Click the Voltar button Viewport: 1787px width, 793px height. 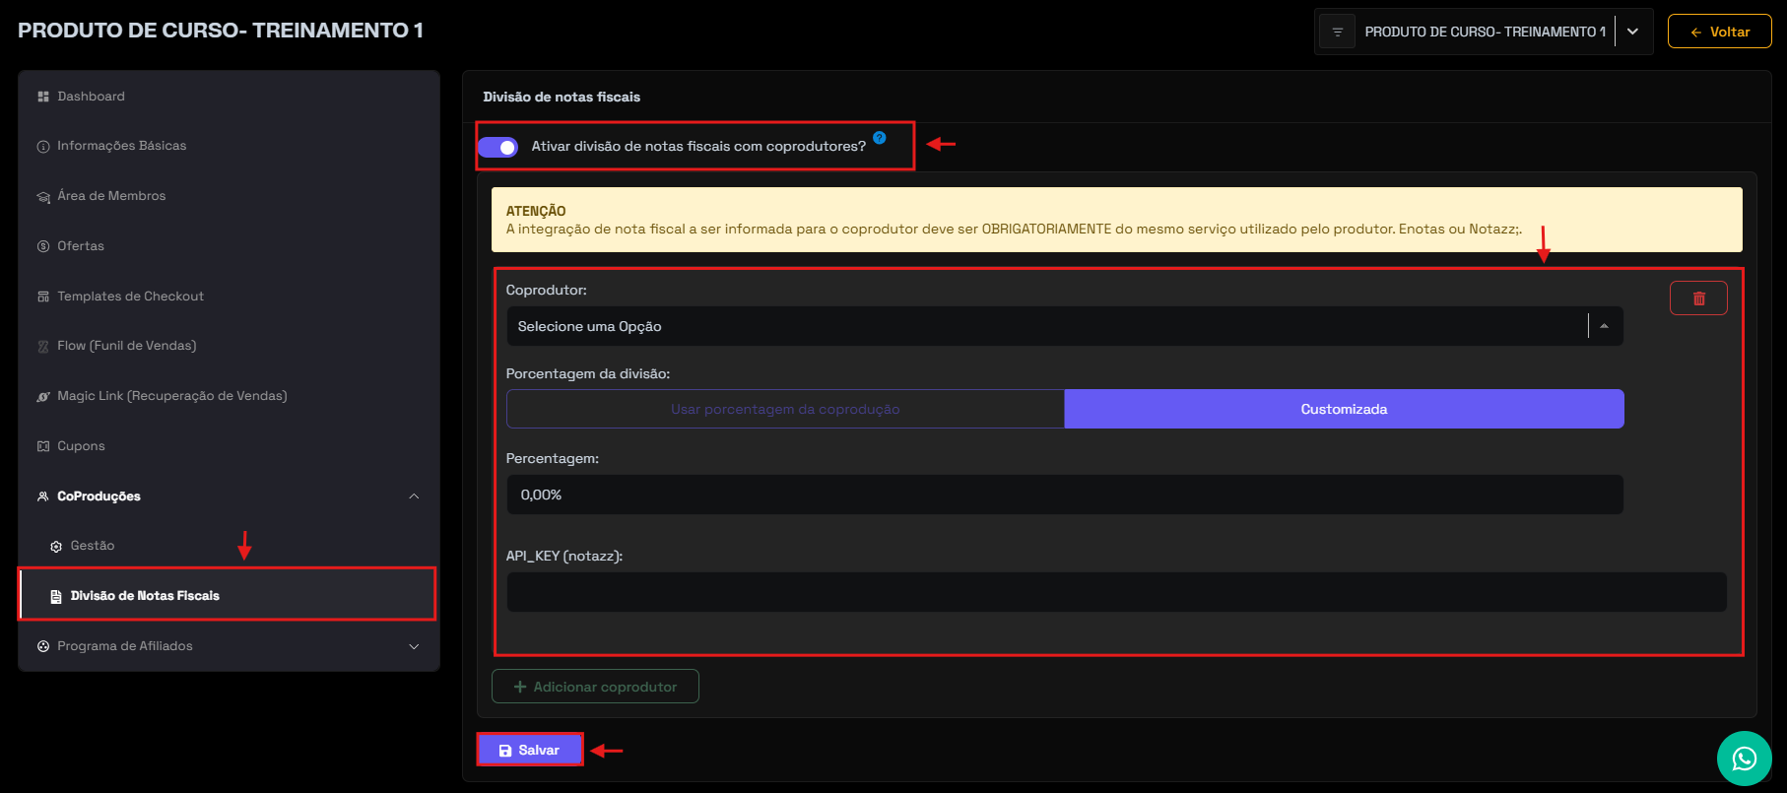pos(1719,33)
